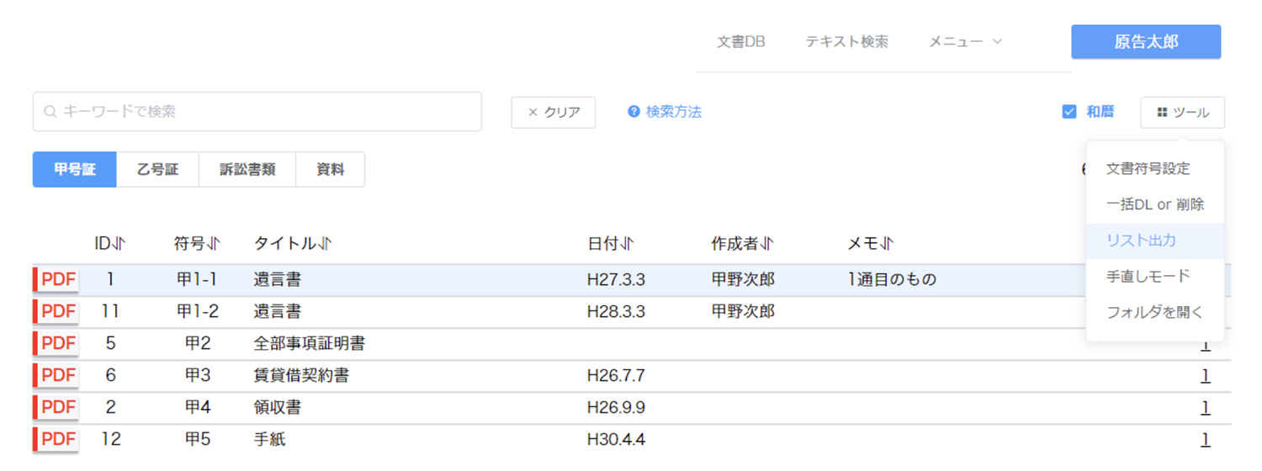1262x471 pixels.
Task: Expand the メニュー dropdown
Action: point(965,41)
